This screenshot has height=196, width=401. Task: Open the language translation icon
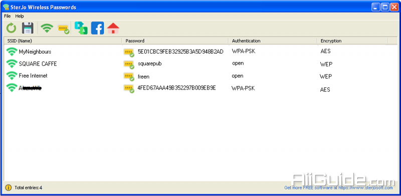tap(81, 28)
